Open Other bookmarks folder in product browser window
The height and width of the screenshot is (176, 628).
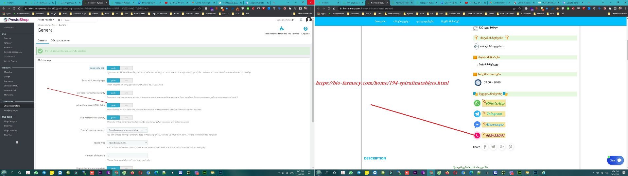(x=618, y=14)
